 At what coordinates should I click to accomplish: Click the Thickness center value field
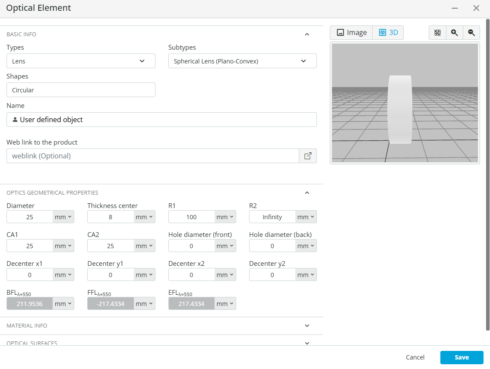111,217
